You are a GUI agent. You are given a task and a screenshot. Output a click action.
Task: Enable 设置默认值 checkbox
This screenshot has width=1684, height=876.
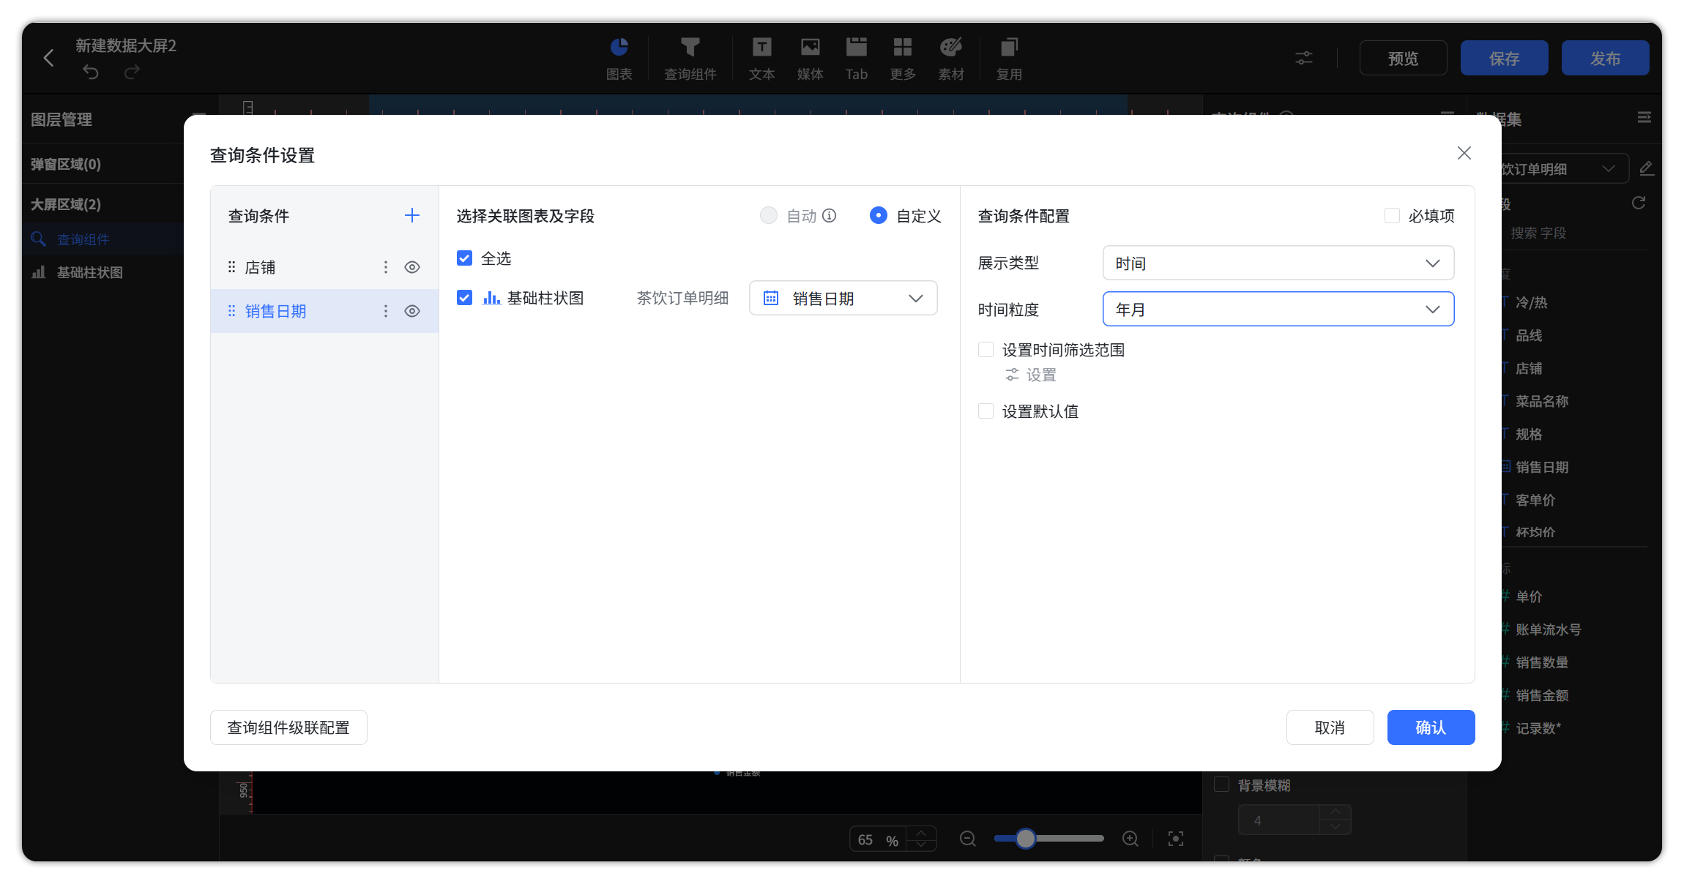[986, 411]
